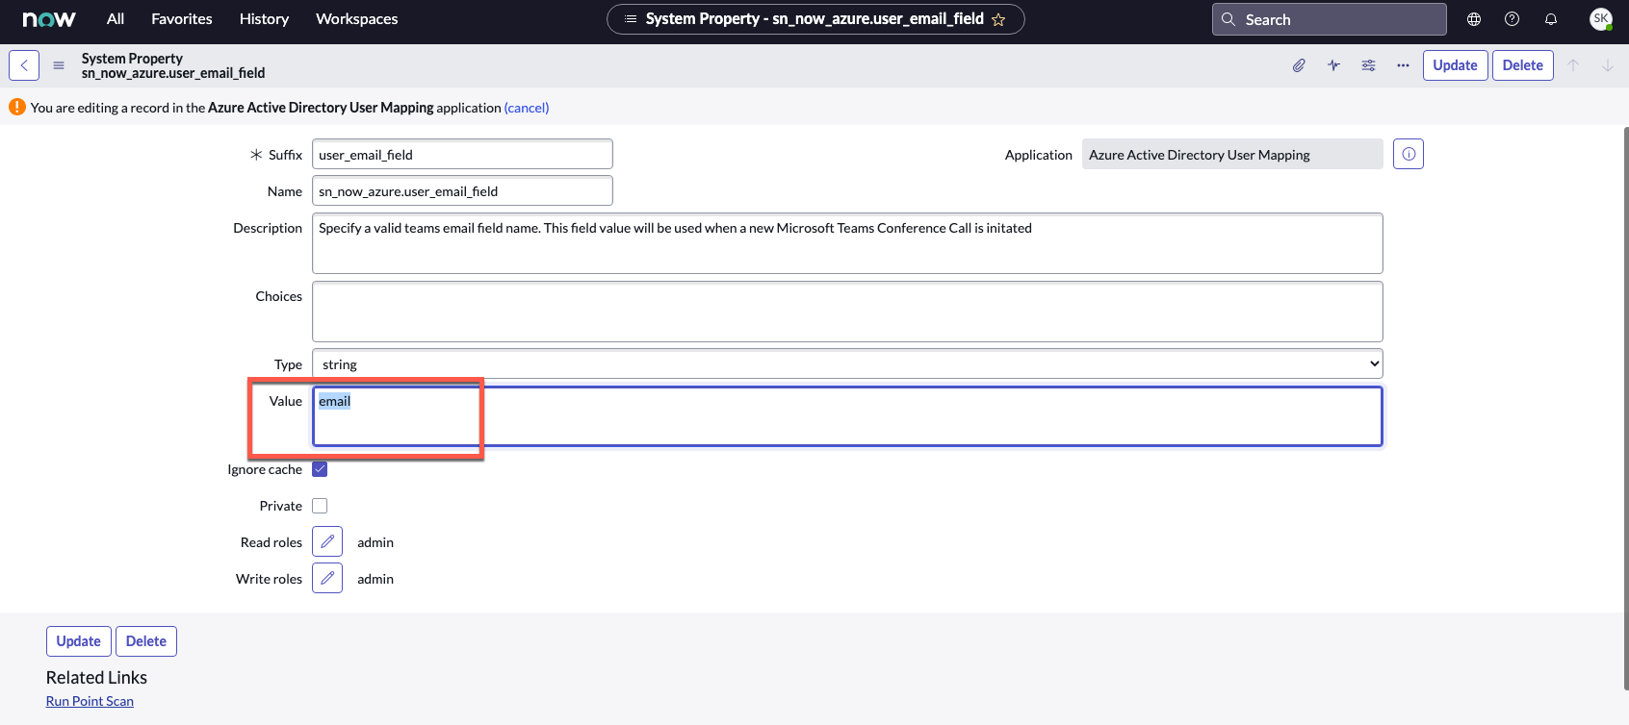Go to previous record with up arrow
This screenshot has width=1629, height=725.
pyautogui.click(x=1573, y=65)
